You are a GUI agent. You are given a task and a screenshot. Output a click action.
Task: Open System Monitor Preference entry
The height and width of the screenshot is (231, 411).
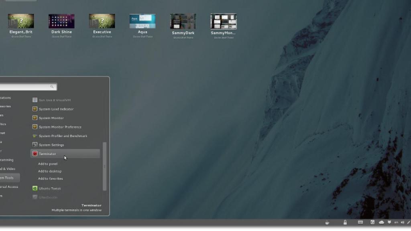tap(60, 127)
